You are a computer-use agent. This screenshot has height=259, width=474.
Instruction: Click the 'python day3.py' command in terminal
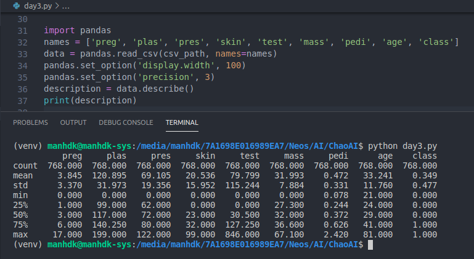(x=402, y=147)
